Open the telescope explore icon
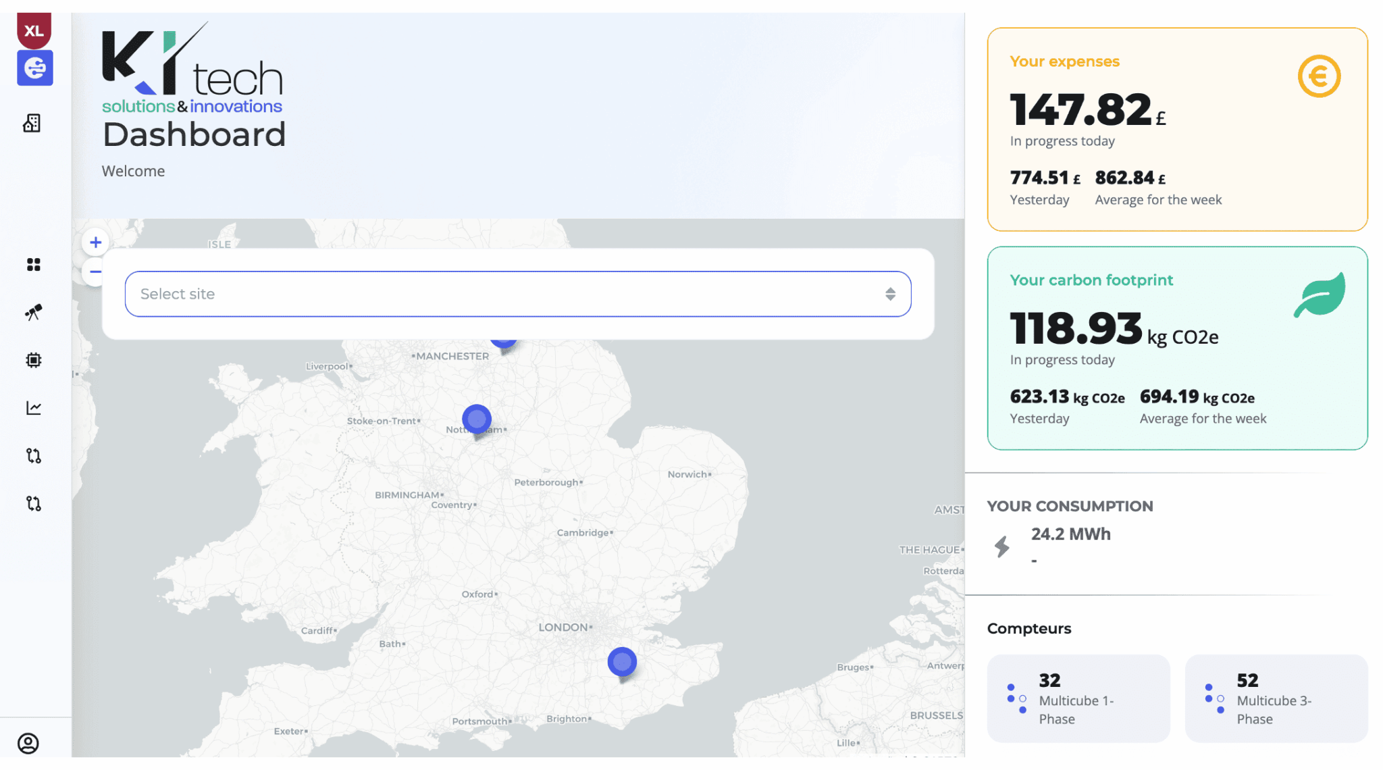The image size is (1383, 770). point(34,312)
